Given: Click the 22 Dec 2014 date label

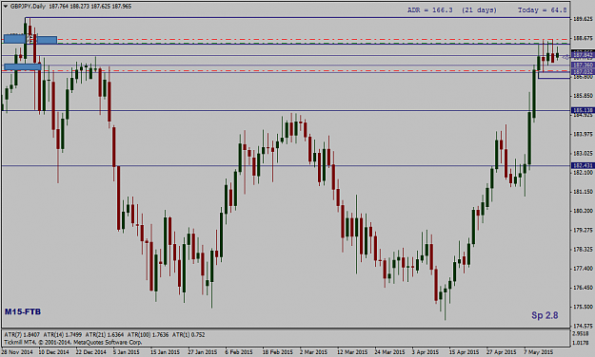Looking at the screenshot, I should 90,352.
